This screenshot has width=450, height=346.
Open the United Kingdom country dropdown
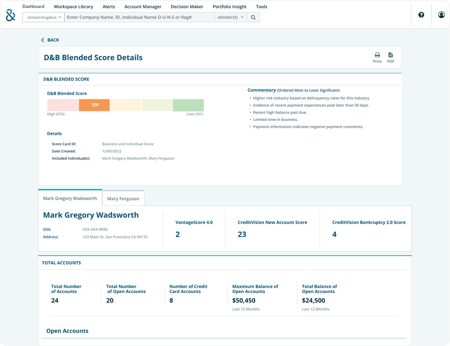click(44, 17)
